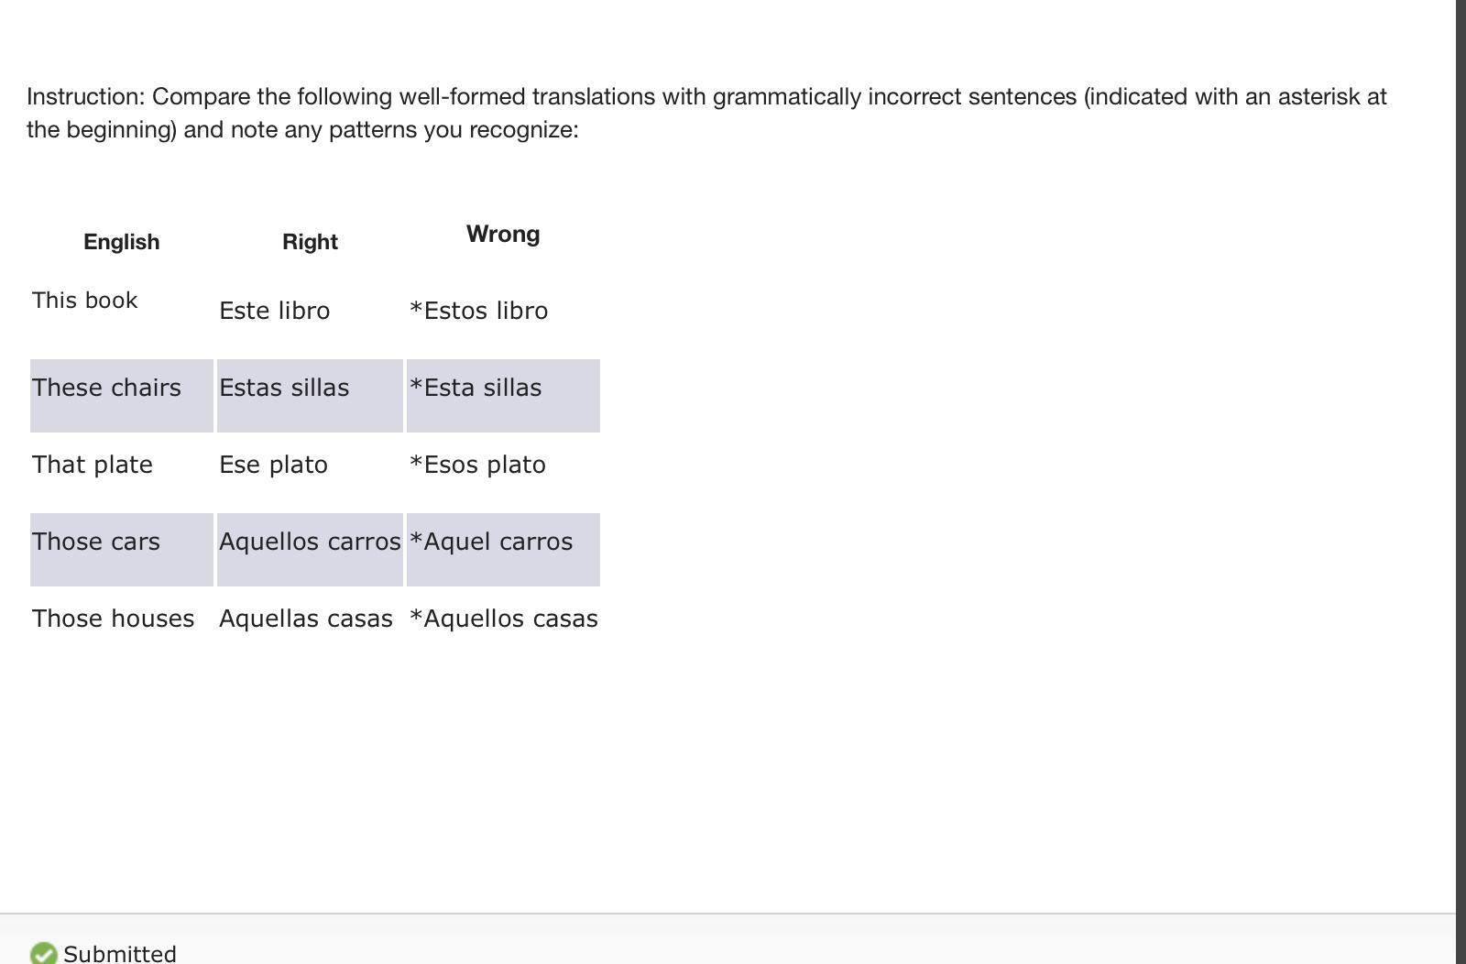Select the 'Those cars' cell
This screenshot has height=964, width=1466.
[96, 542]
